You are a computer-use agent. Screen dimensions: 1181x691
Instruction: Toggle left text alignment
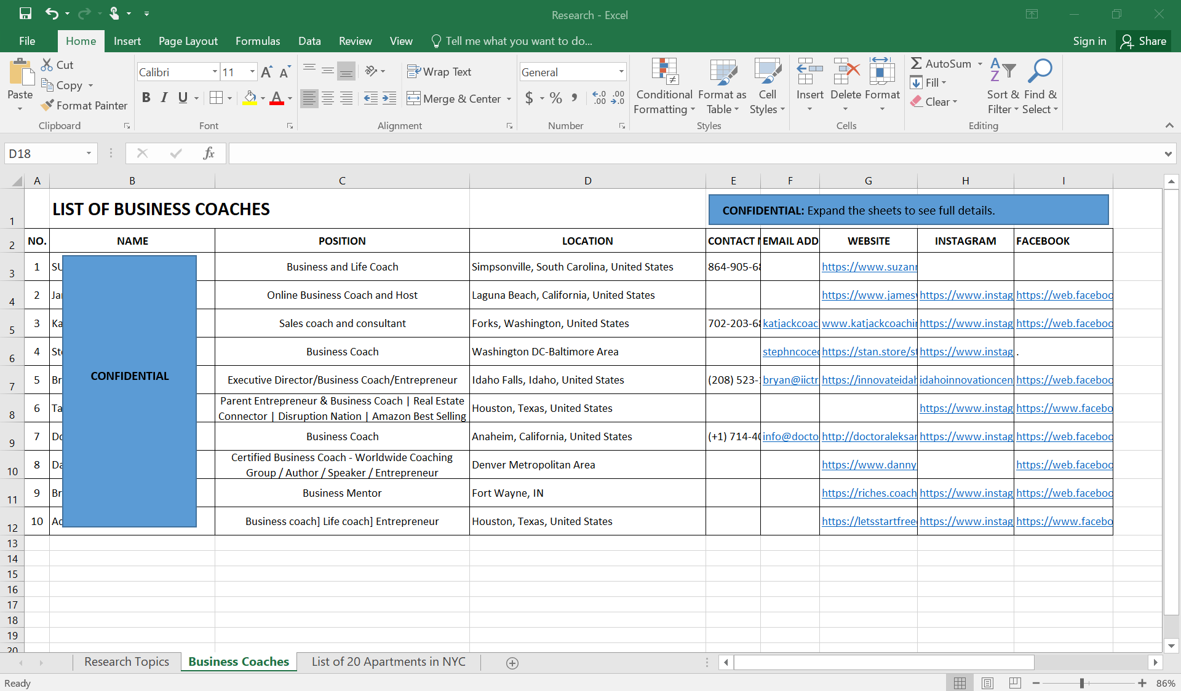click(x=309, y=98)
